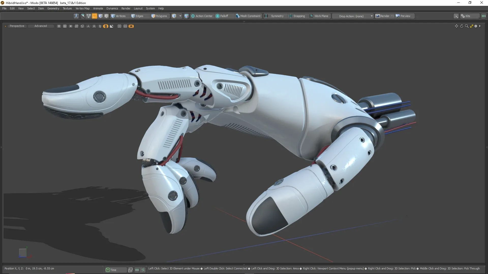Open the Drop Action dropdown
The image size is (488, 274).
click(353, 16)
